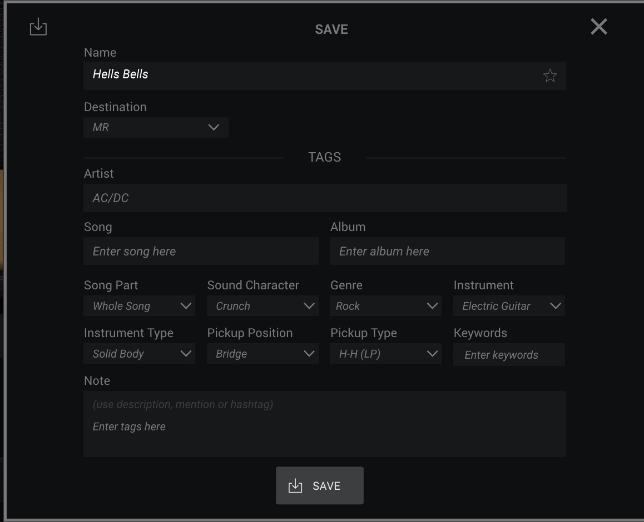Viewport: 644px width, 522px height.
Task: Expand the Pickup Position dropdown showing Bridge
Action: click(x=262, y=354)
